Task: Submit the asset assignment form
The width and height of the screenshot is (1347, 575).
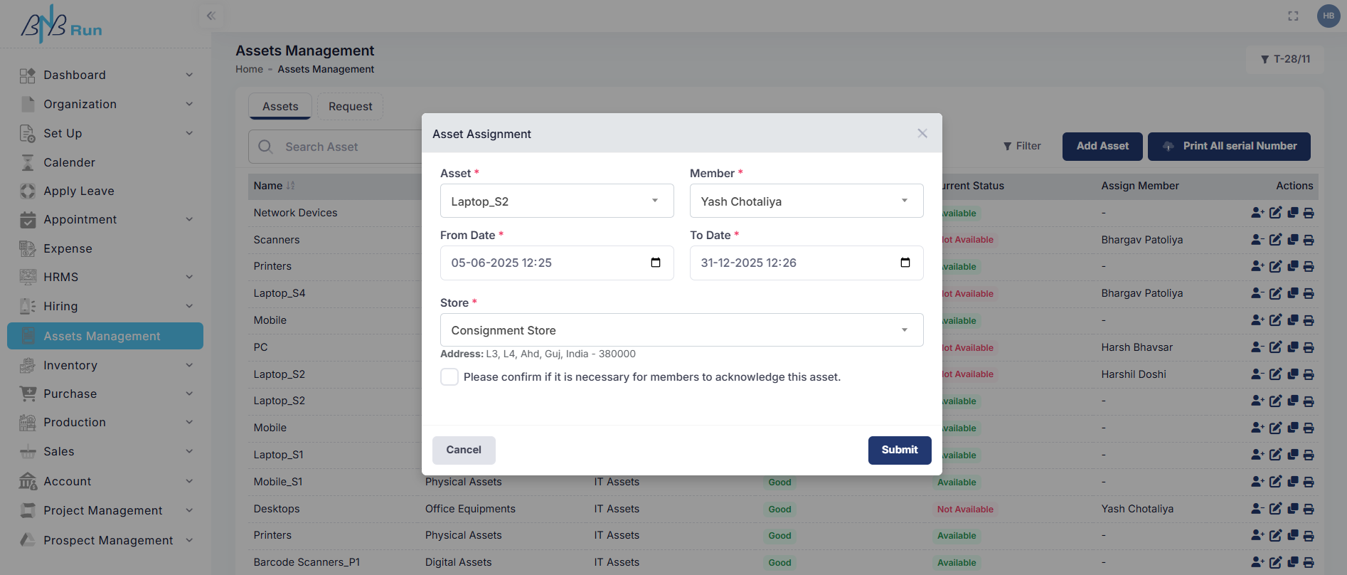Action: tap(899, 450)
